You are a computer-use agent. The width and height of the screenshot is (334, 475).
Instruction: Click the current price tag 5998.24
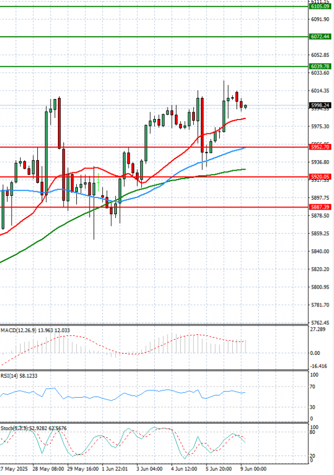(x=320, y=105)
